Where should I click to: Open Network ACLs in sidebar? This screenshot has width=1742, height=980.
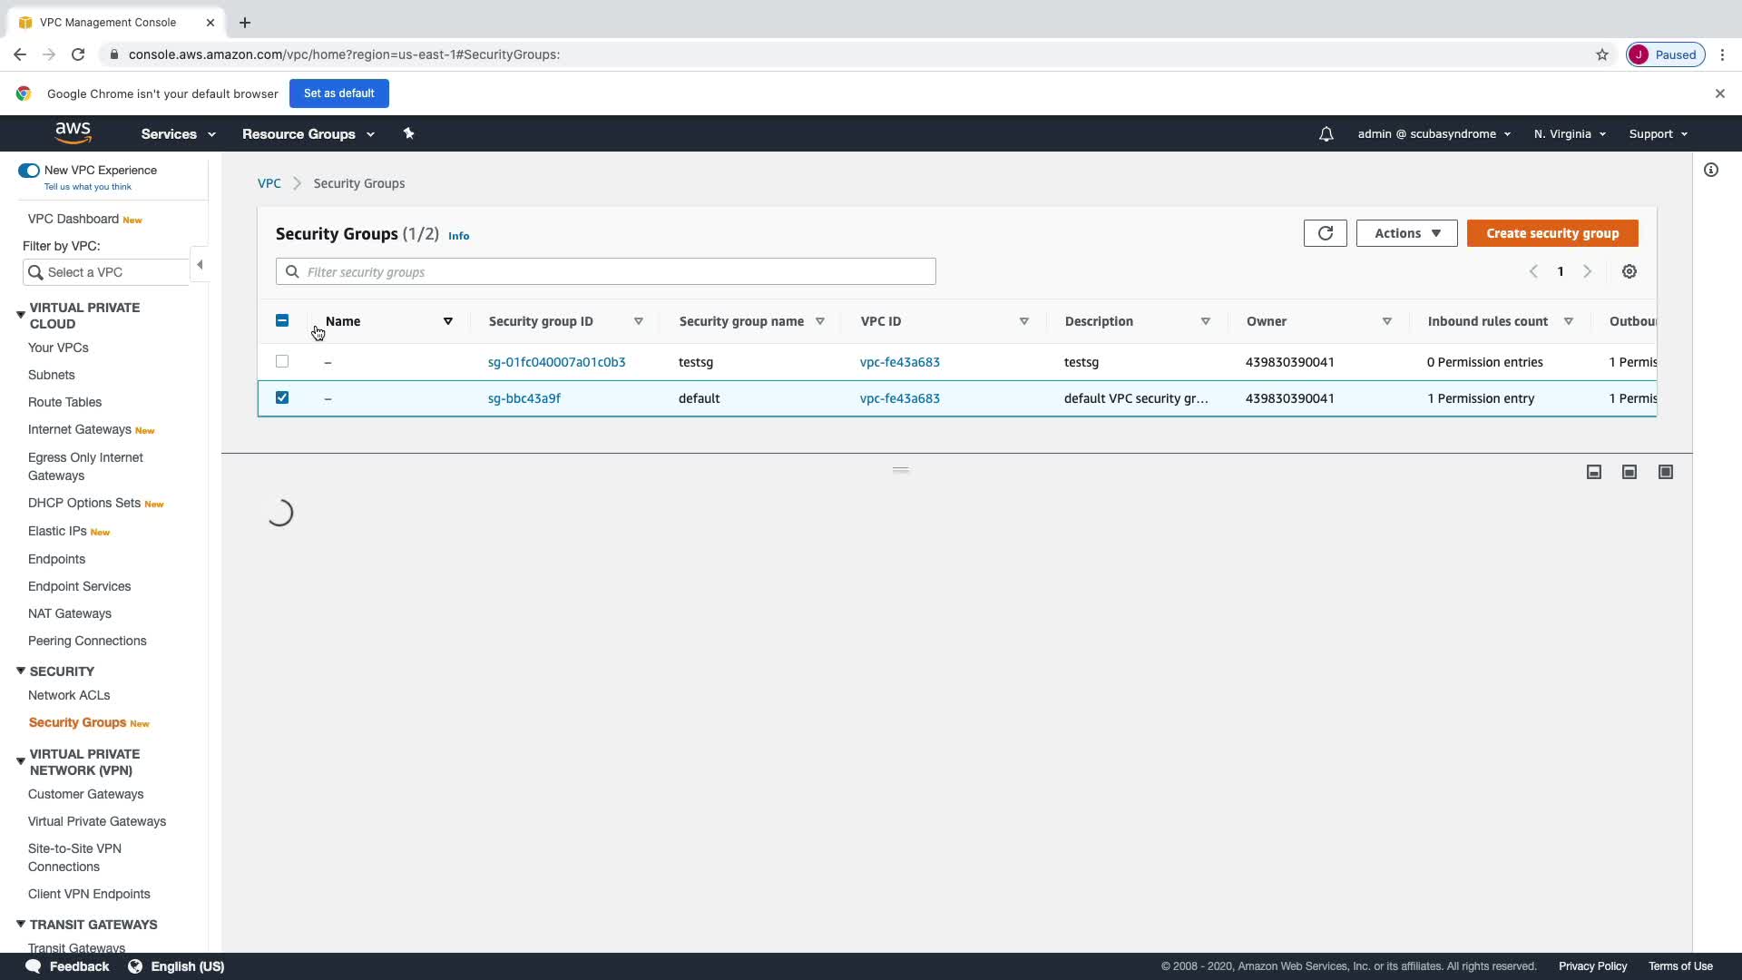tap(69, 695)
